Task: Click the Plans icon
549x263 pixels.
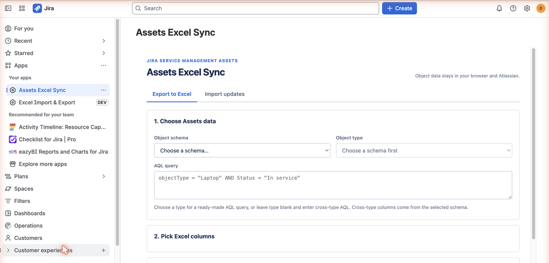Action: tap(8, 176)
